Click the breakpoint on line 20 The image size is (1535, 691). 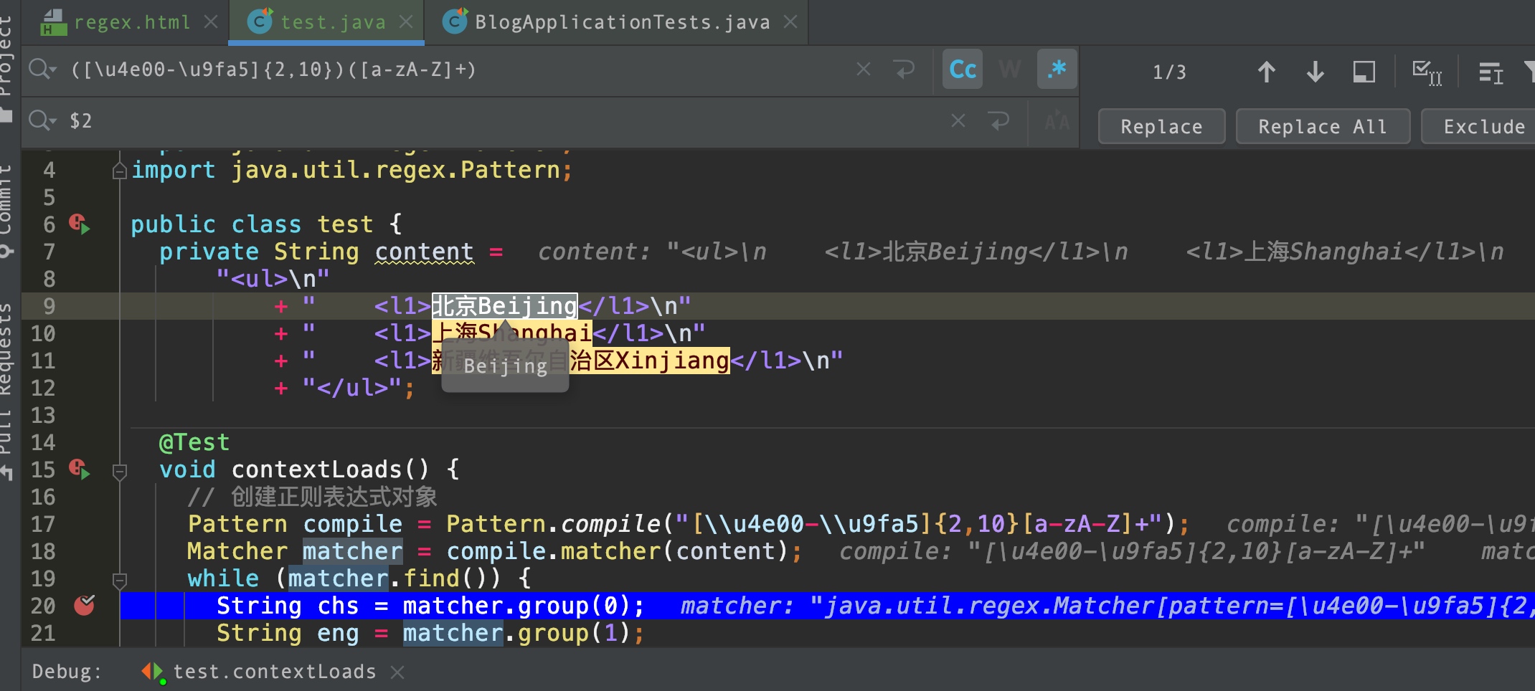click(x=84, y=606)
